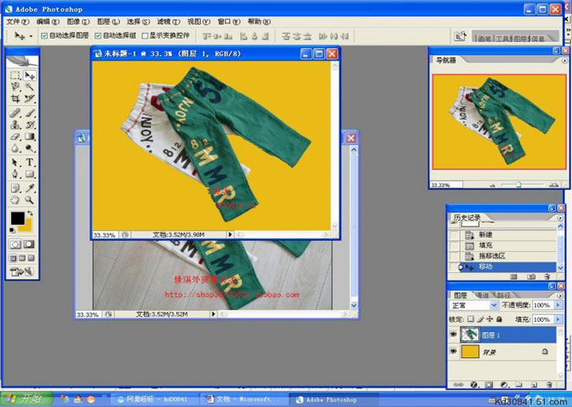
Task: Switch to Quick Mask mode
Action: 30,244
